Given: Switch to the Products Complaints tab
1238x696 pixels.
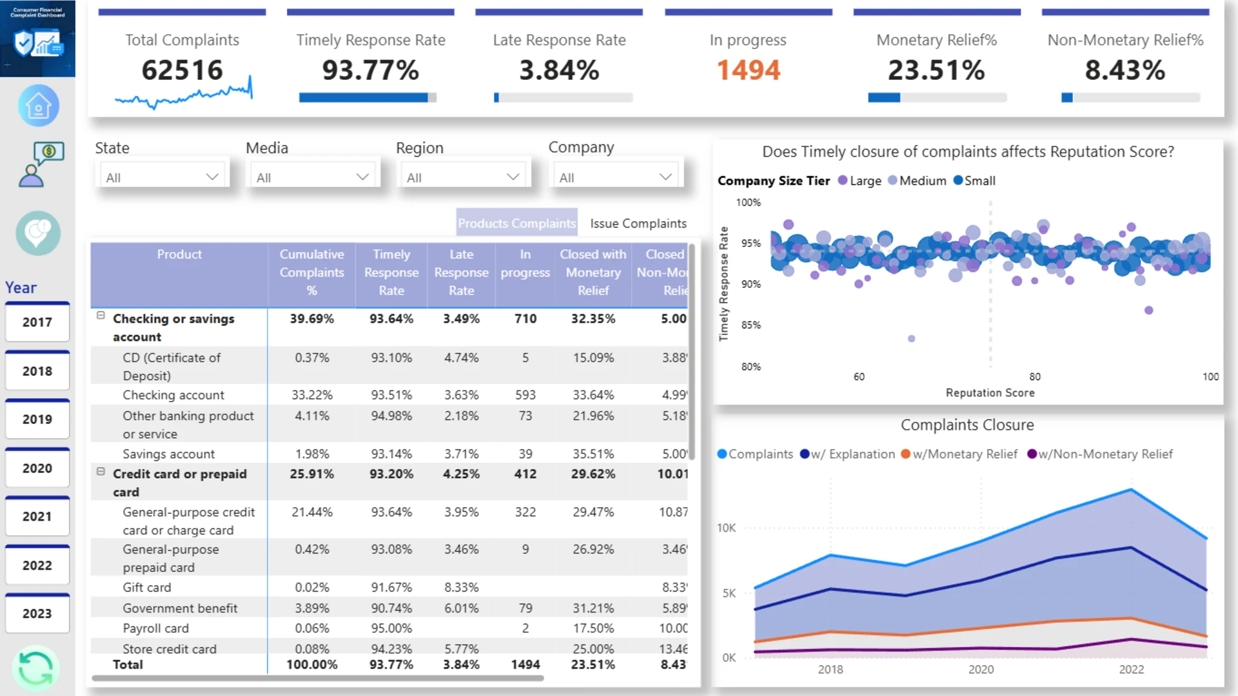Looking at the screenshot, I should pyautogui.click(x=516, y=223).
